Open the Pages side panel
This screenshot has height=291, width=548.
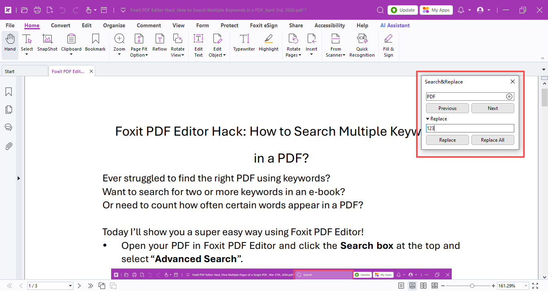[8, 110]
